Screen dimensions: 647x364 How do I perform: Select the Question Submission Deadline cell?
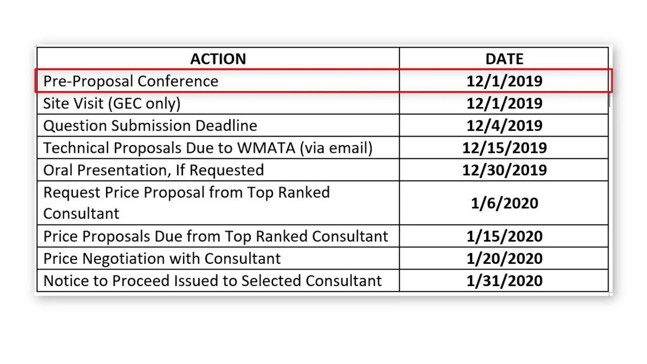tap(218, 125)
